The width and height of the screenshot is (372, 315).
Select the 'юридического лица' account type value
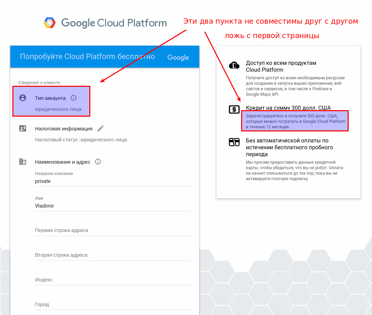(x=58, y=109)
